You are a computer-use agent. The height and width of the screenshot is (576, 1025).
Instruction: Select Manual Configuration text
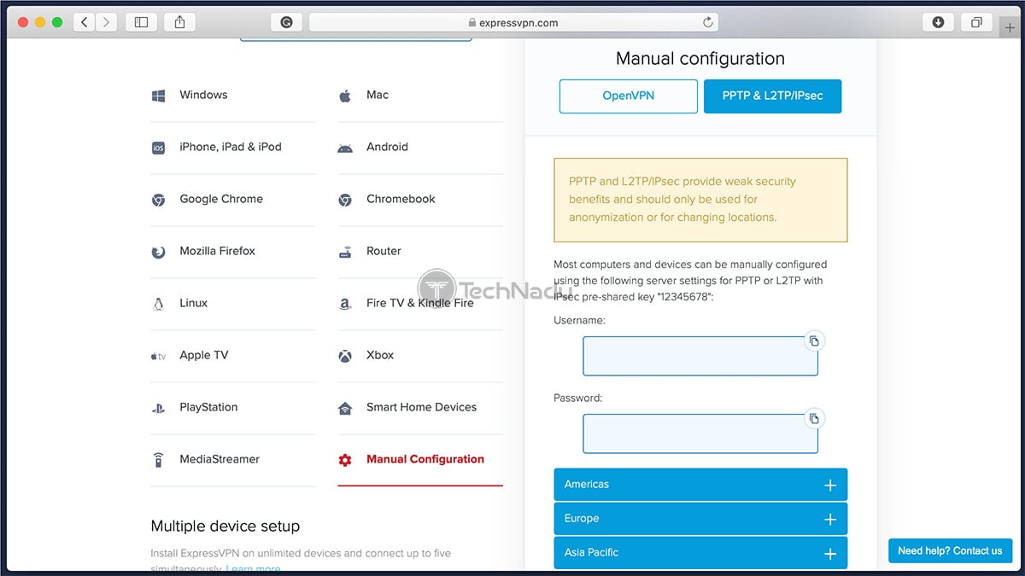pyautogui.click(x=425, y=459)
